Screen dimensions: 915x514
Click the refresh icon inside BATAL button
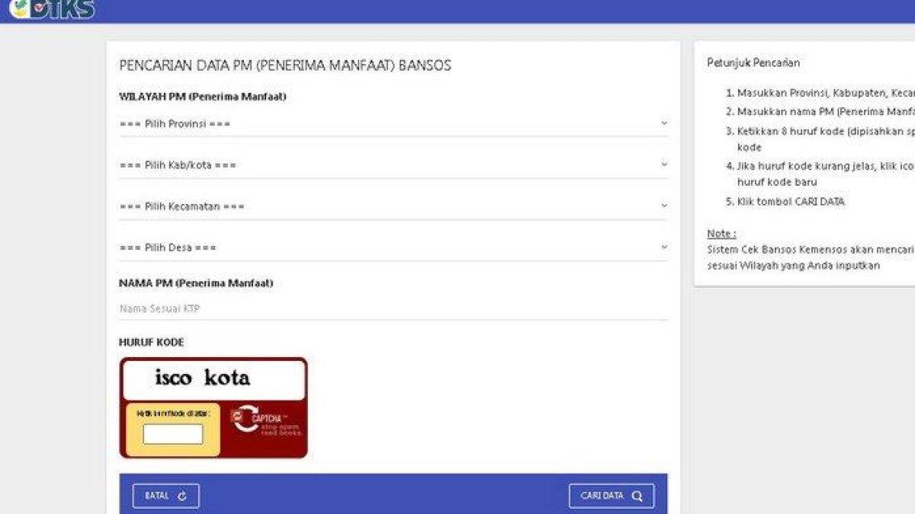pyautogui.click(x=183, y=495)
